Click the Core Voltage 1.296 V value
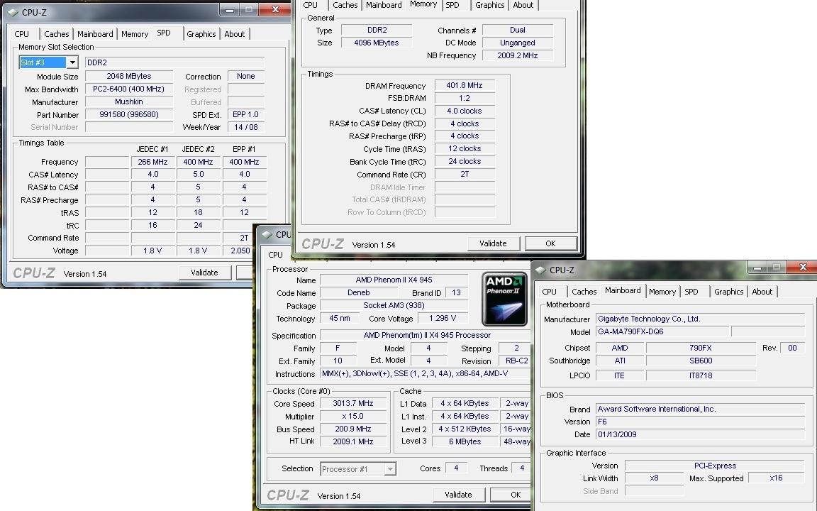Image resolution: width=817 pixels, height=511 pixels. click(443, 318)
